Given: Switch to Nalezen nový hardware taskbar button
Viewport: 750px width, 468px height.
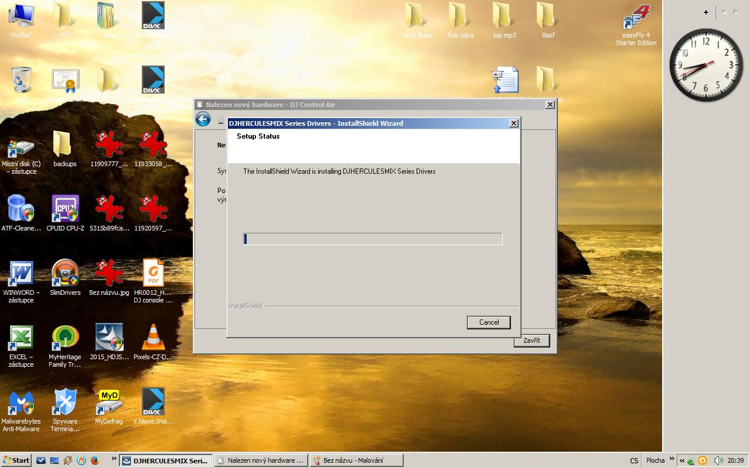Looking at the screenshot, I should [x=261, y=460].
